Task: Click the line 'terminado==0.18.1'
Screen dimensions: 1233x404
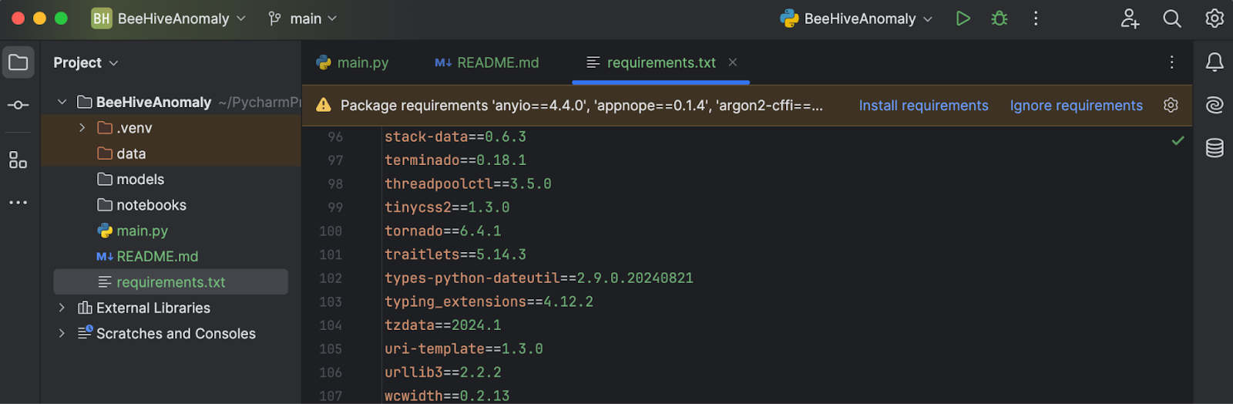Action: pos(455,160)
